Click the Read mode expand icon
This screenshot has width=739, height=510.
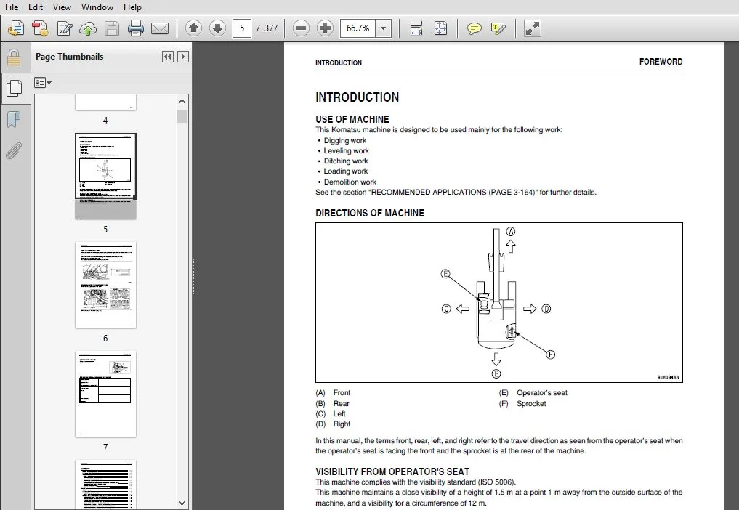(x=532, y=28)
